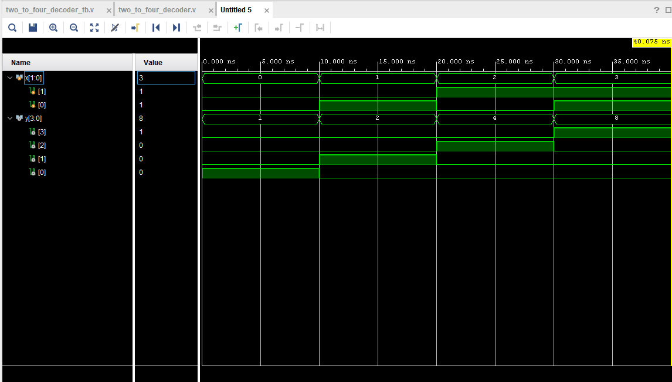The height and width of the screenshot is (382, 672).
Task: Switch to two_to_four_decoder_tb.v tab
Action: pos(50,10)
